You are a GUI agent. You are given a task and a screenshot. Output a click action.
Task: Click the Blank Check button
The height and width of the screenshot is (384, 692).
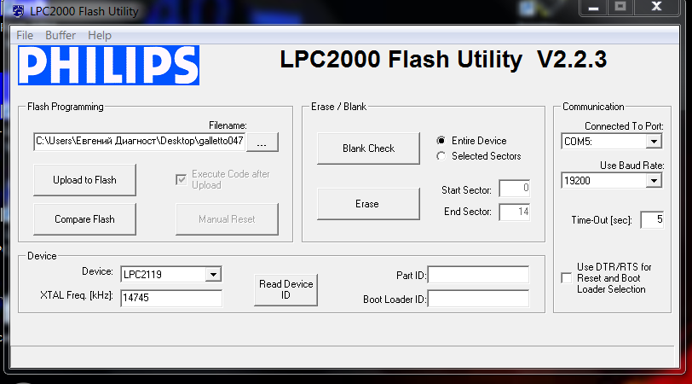coord(368,148)
